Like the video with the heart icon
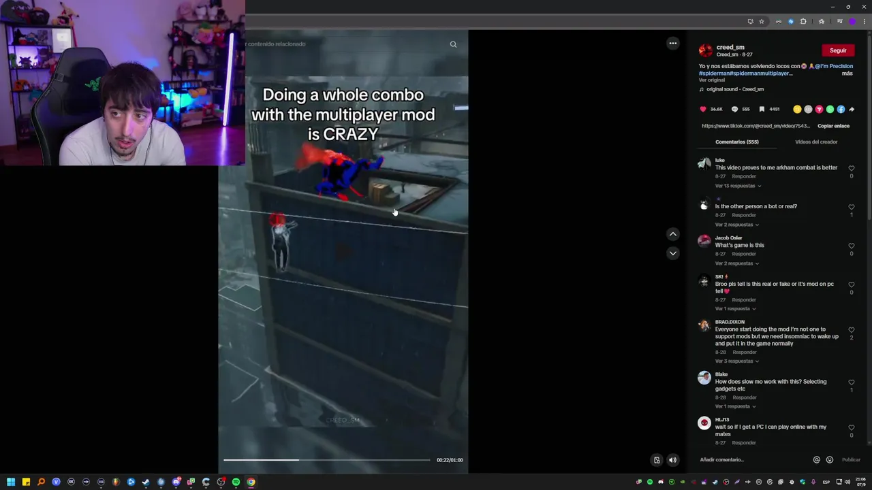 703,109
